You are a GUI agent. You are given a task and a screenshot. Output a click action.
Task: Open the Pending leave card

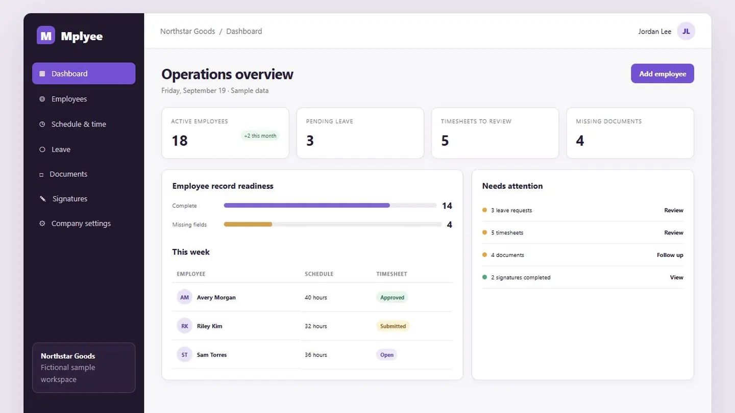(x=360, y=133)
